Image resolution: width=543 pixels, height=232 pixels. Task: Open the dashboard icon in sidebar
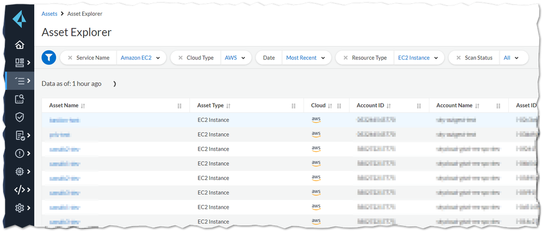(x=20, y=63)
